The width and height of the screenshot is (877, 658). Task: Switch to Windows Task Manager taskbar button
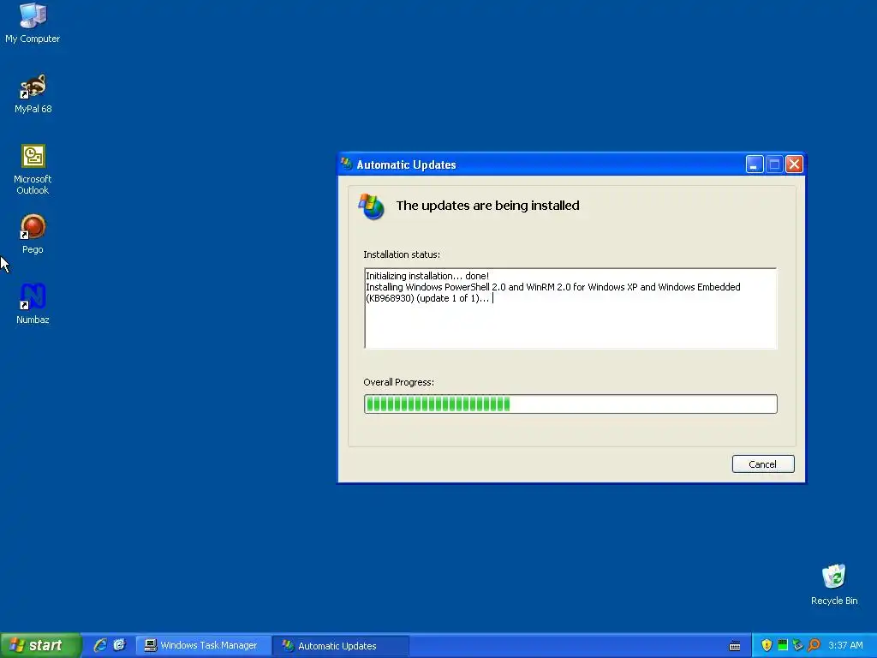(x=204, y=646)
